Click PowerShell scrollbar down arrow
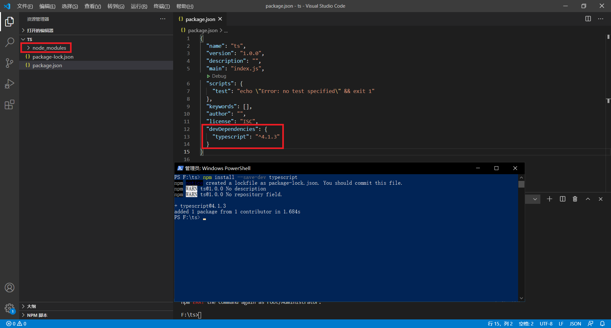611x328 pixels. point(521,298)
